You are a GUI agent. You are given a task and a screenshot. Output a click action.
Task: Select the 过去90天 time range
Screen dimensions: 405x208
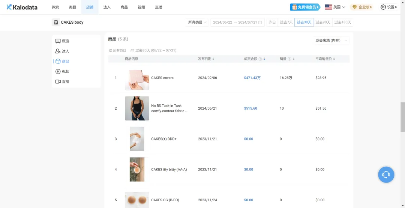(323, 23)
